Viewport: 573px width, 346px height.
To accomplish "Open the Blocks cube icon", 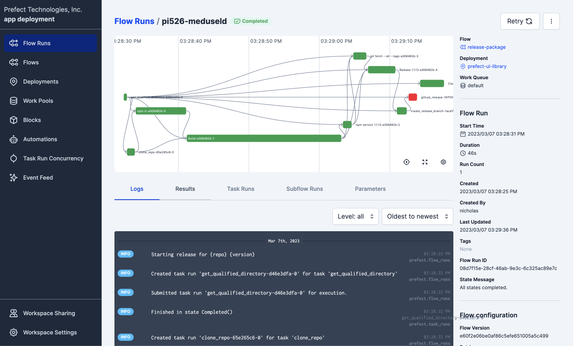I will [x=14, y=120].
